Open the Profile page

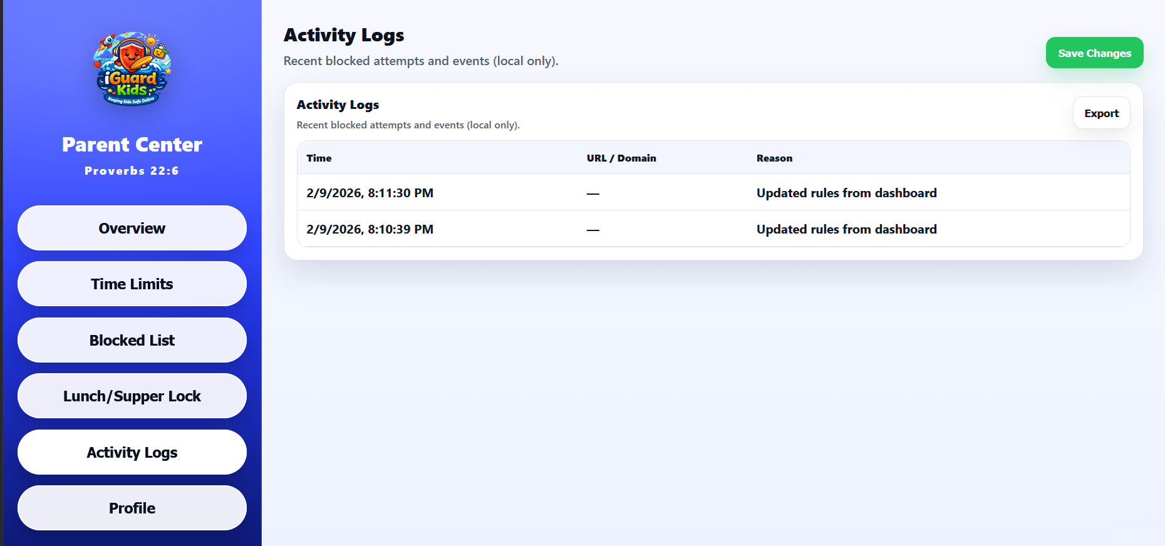click(132, 508)
